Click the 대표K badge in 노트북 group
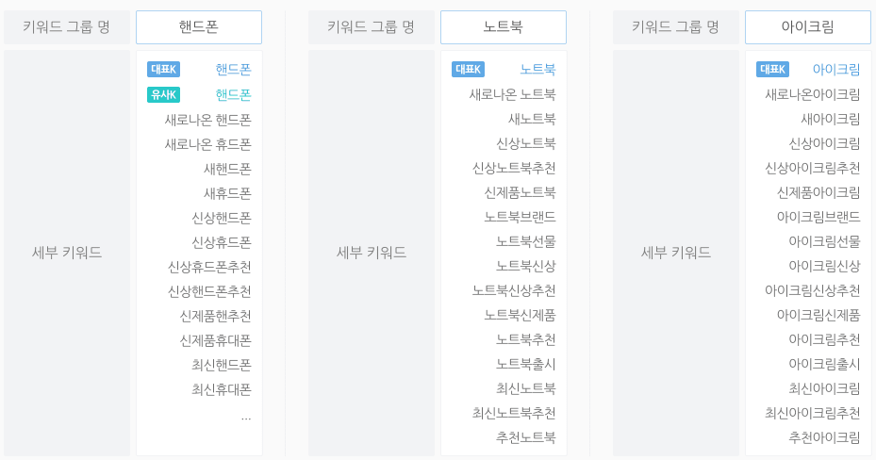Image resolution: width=876 pixels, height=460 pixels. (x=468, y=69)
